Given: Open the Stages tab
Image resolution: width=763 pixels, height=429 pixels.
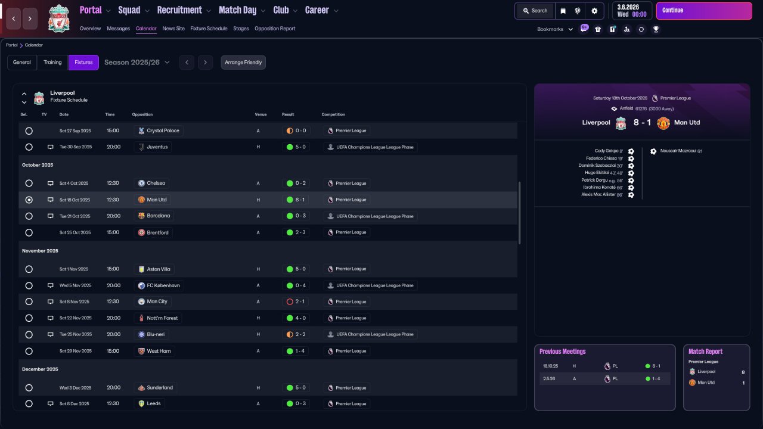Looking at the screenshot, I should tap(241, 29).
